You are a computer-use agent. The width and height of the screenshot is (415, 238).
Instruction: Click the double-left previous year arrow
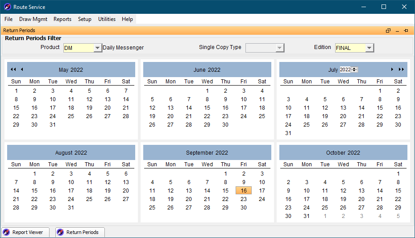tap(13, 70)
